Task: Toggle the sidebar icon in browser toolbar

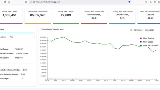Action: click(159, 2)
